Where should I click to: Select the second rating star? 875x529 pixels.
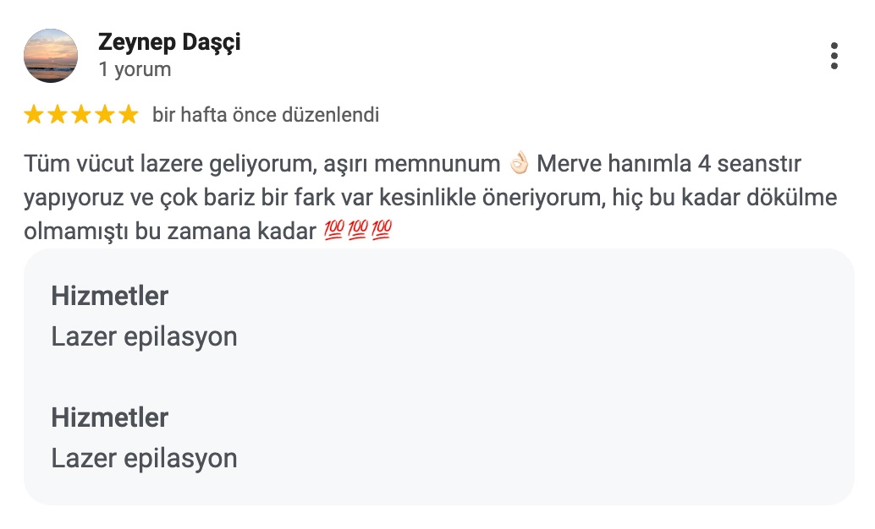pyautogui.click(x=58, y=115)
